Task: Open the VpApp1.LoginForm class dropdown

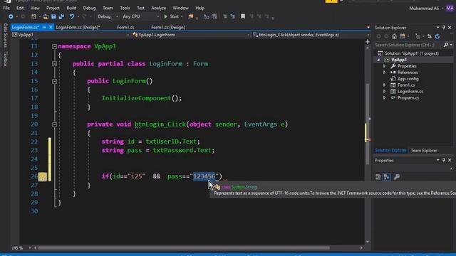Action: coord(191,35)
